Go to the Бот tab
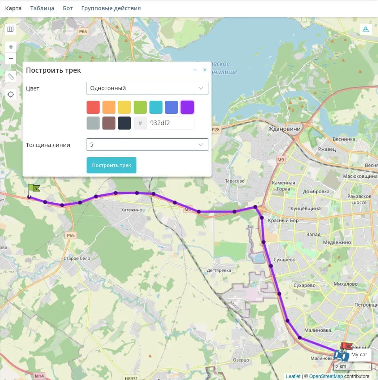This screenshot has width=378, height=380. [68, 8]
